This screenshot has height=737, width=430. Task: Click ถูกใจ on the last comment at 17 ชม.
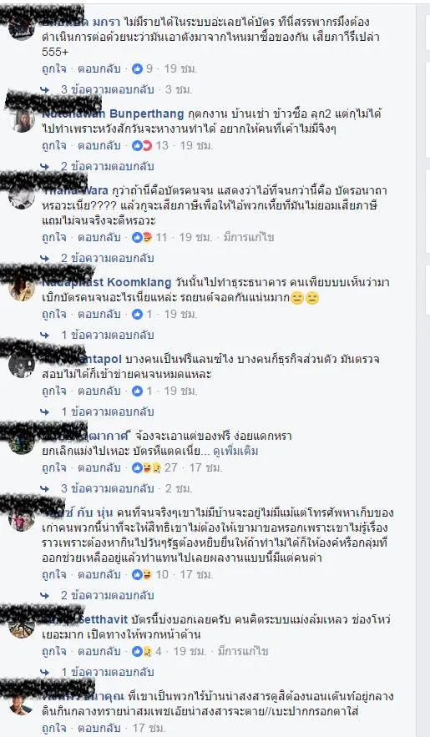tap(54, 728)
